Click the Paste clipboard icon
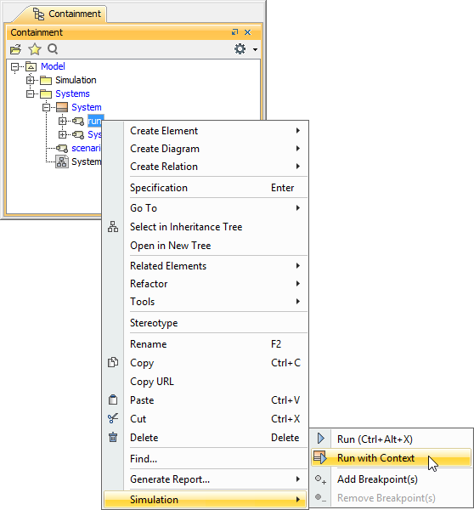 (x=113, y=399)
